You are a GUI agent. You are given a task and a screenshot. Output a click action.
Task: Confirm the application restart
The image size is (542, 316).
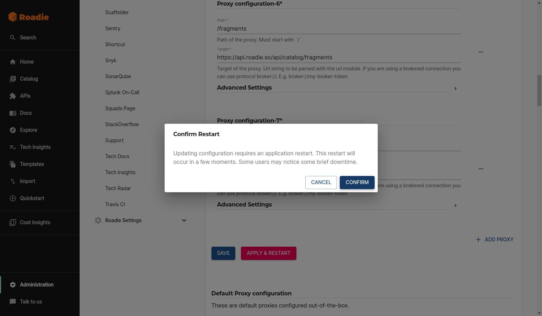[x=357, y=182]
